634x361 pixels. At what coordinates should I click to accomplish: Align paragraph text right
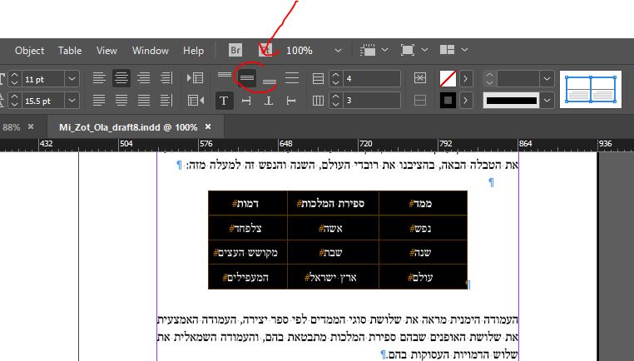pos(144,77)
